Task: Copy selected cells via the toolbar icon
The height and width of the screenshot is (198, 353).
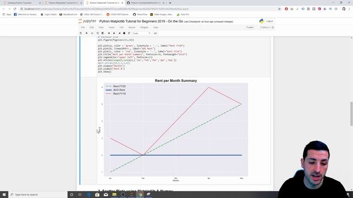Action: [98, 33]
